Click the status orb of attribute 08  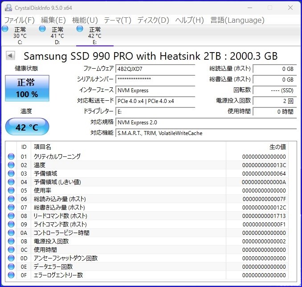11,216
